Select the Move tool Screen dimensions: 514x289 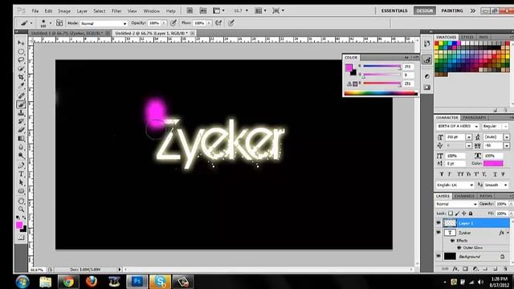coord(21,43)
